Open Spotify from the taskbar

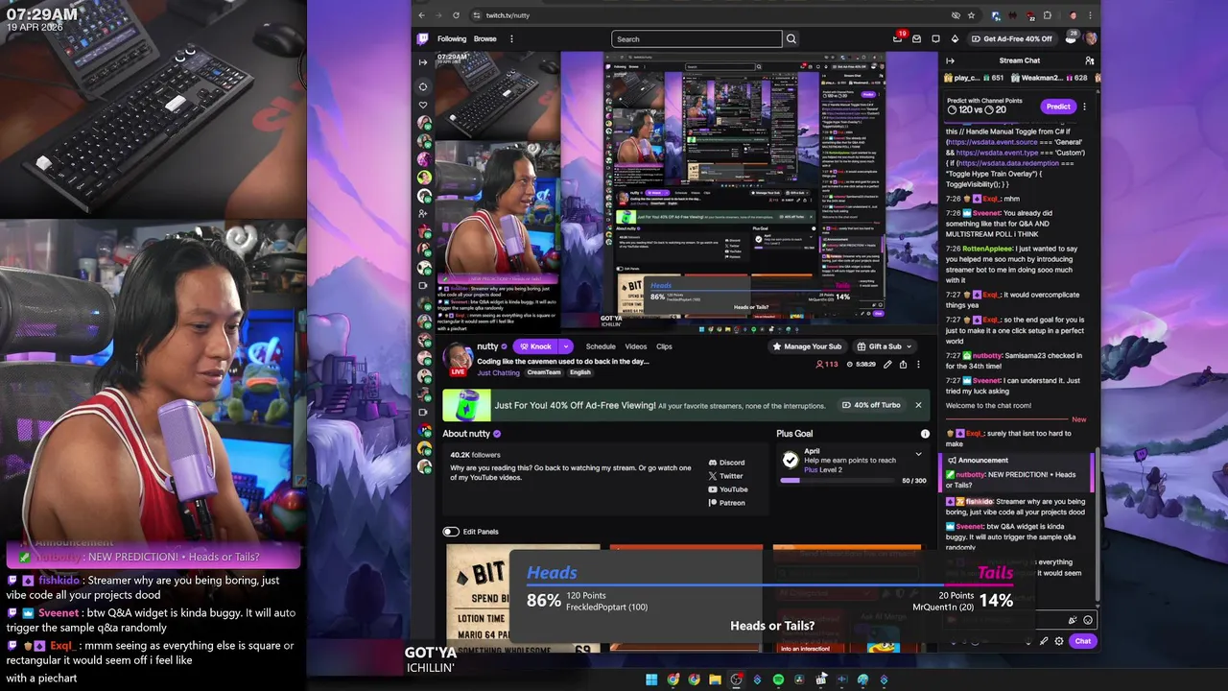point(778,679)
